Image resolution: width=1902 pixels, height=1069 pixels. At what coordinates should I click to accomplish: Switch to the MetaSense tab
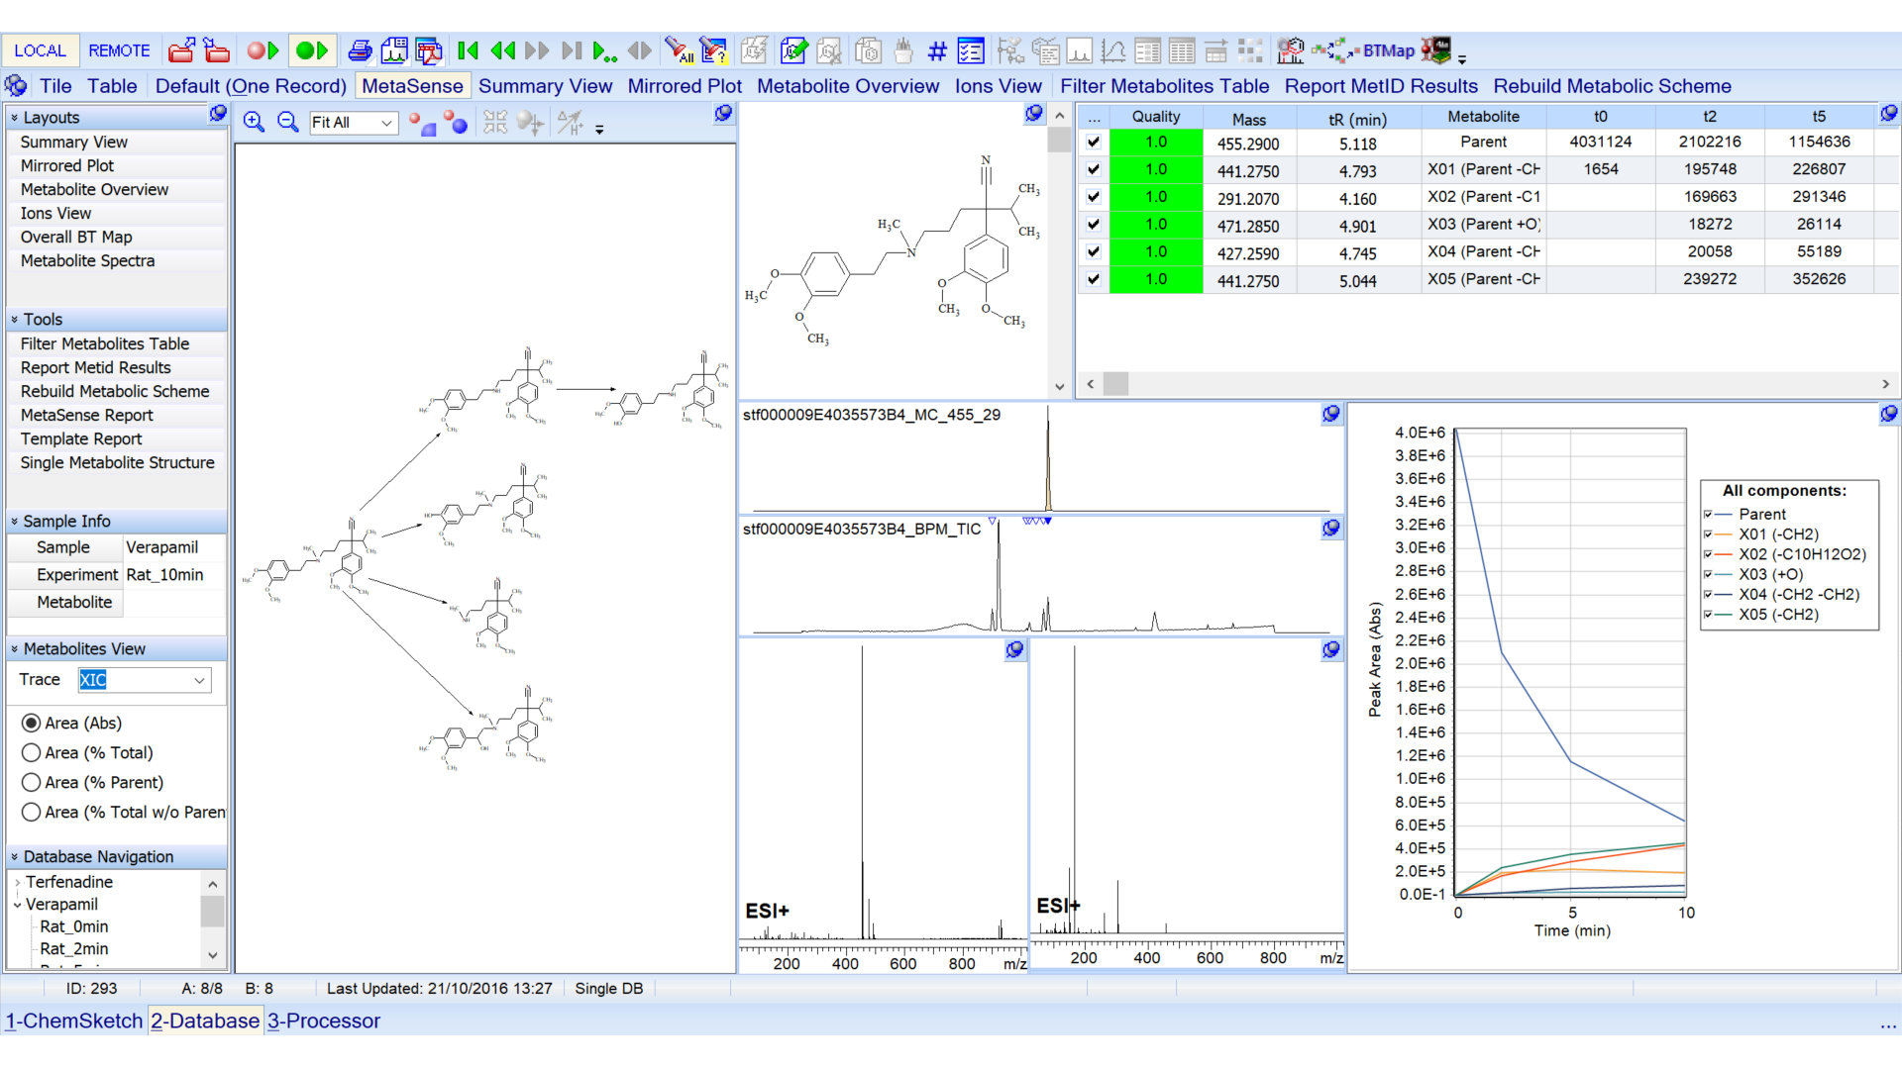412,86
